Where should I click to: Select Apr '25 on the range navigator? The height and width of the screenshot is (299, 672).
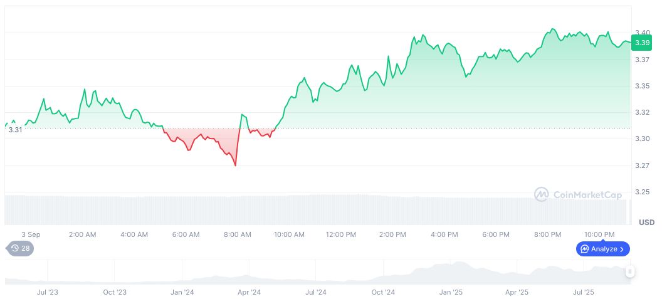517,292
